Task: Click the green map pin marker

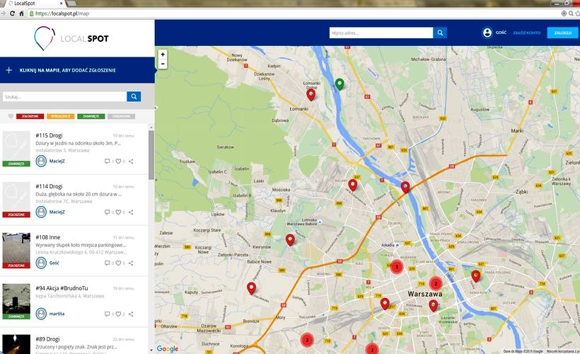Action: 340,84
